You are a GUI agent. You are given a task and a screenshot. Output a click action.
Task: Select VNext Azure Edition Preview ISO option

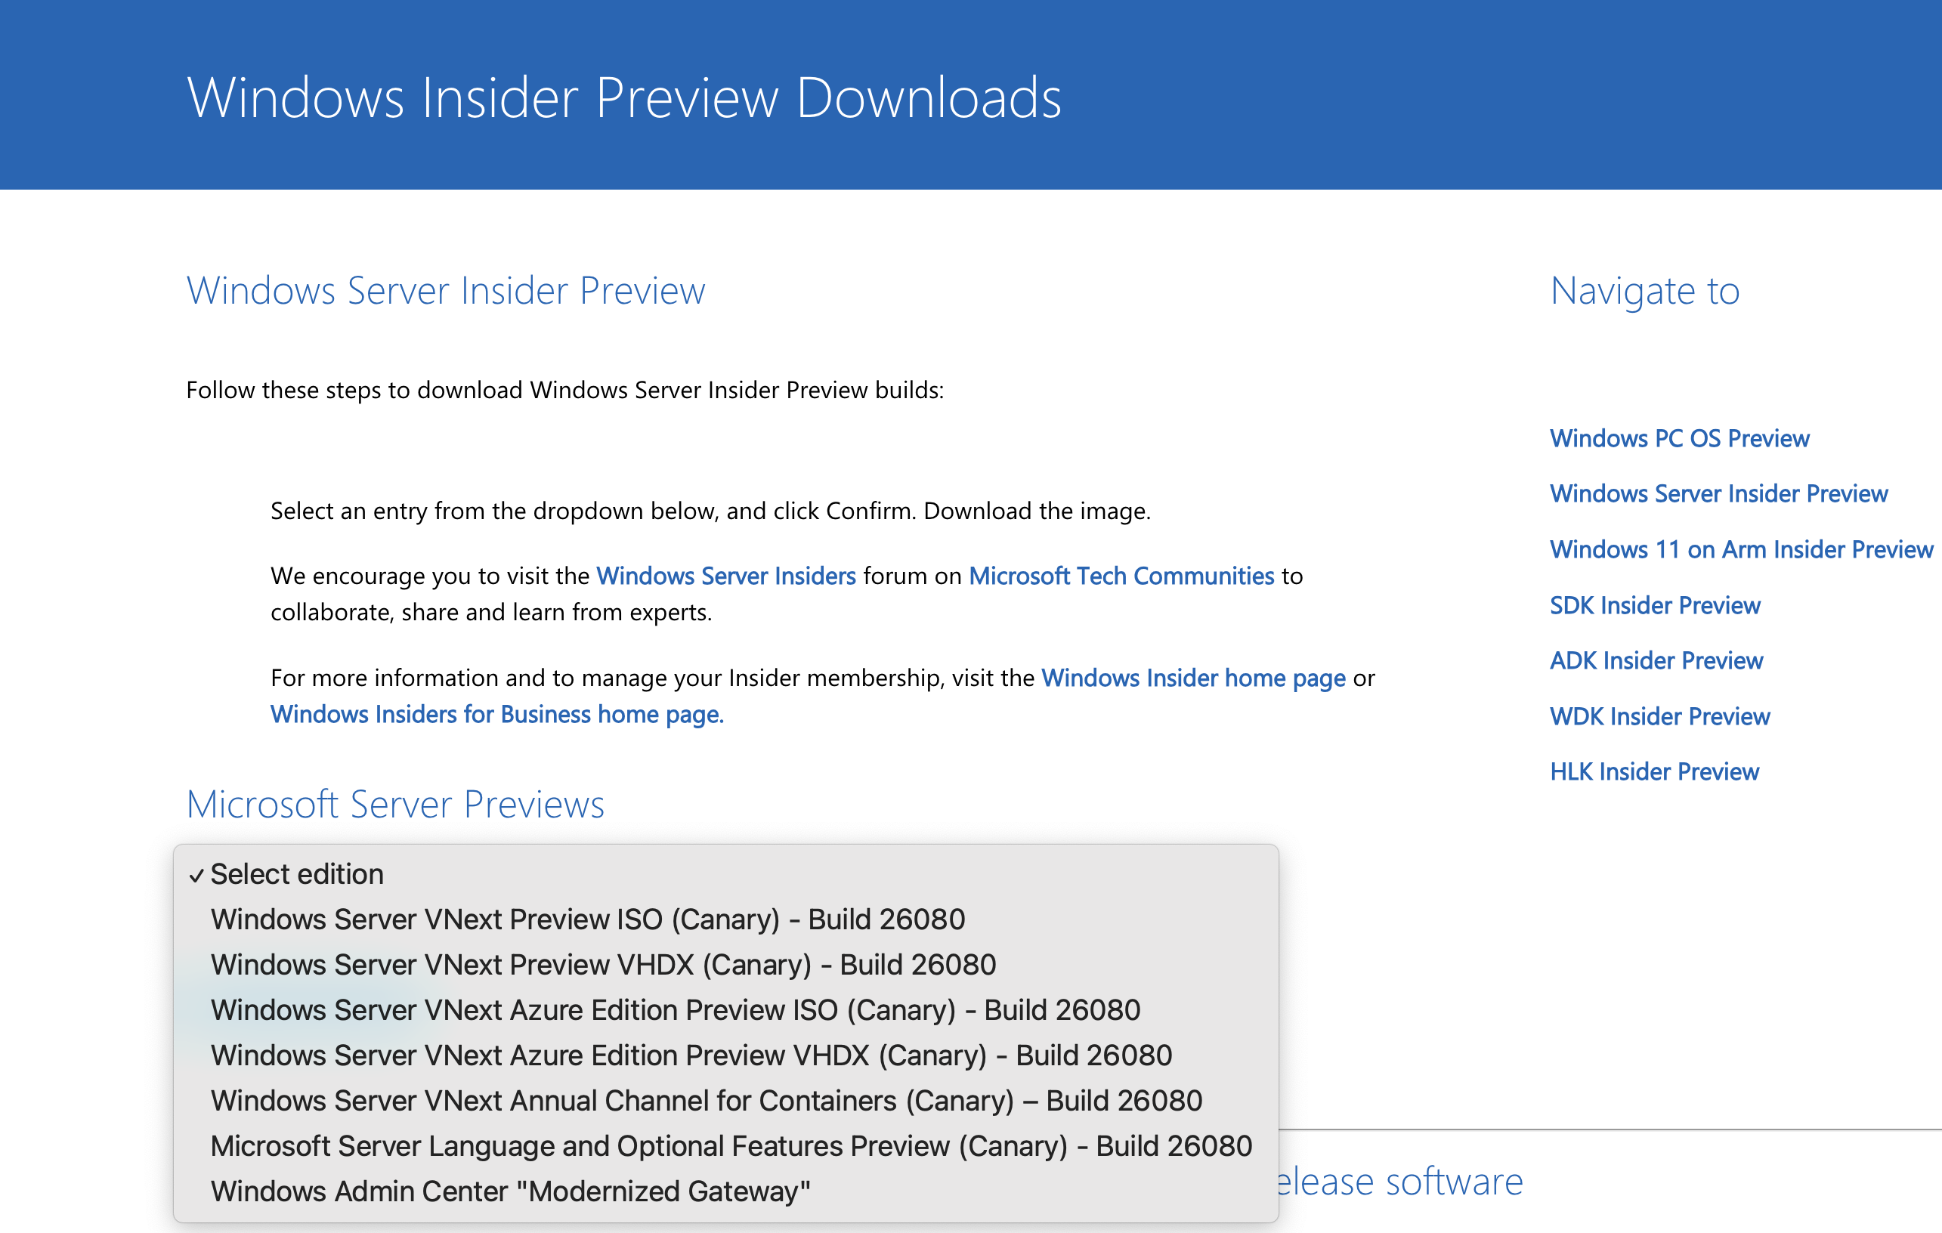point(726,1009)
